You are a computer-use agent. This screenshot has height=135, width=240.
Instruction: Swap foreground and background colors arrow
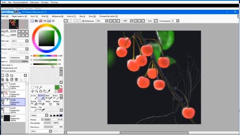coord(61,86)
